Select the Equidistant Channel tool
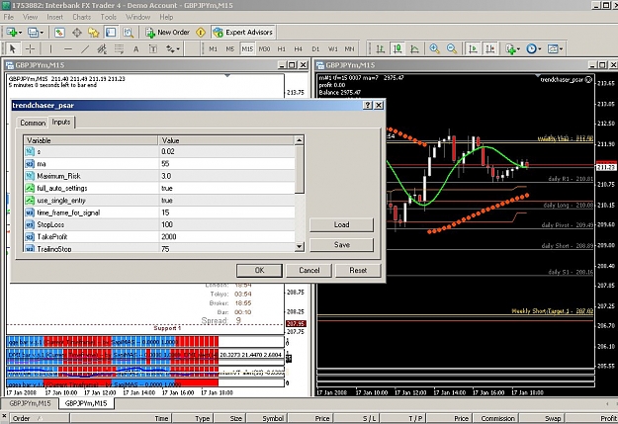 point(102,48)
